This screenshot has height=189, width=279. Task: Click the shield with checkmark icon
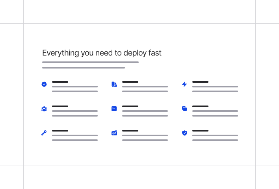(184, 133)
